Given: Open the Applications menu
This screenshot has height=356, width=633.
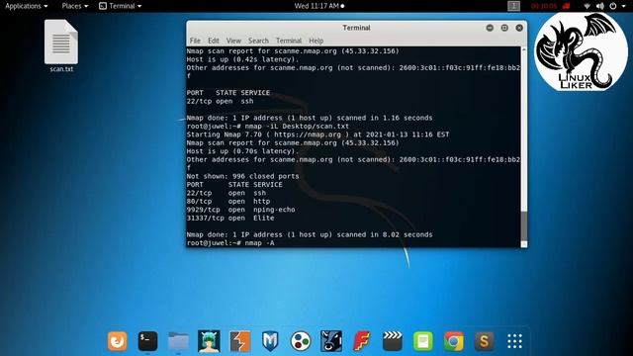Looking at the screenshot, I should tap(27, 6).
